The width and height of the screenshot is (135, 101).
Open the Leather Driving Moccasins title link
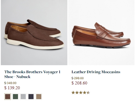pos(96,72)
